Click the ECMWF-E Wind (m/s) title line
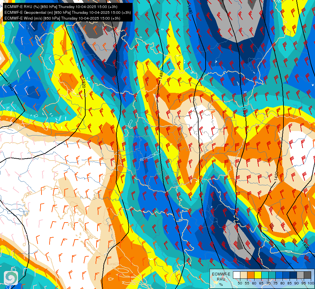The height and width of the screenshot is (289, 315). 62,18
